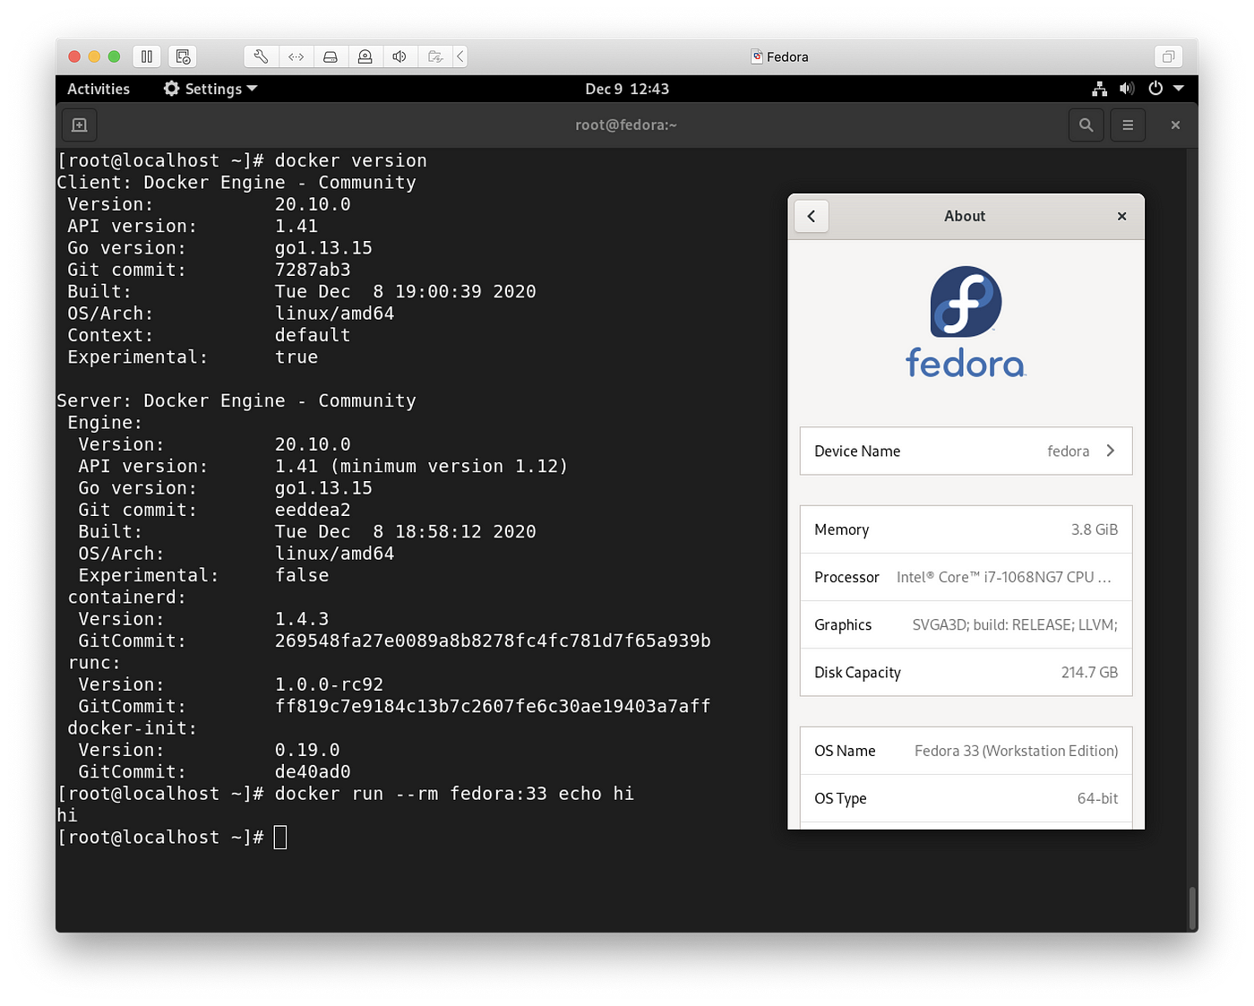The height and width of the screenshot is (1006, 1254).
Task: Click the multi-window icon in the title bar
Action: 1169,56
